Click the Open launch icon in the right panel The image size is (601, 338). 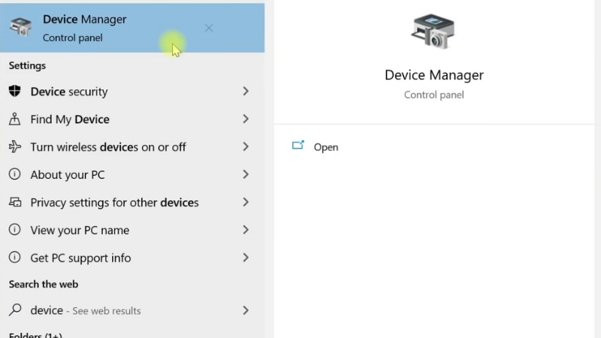click(x=298, y=146)
